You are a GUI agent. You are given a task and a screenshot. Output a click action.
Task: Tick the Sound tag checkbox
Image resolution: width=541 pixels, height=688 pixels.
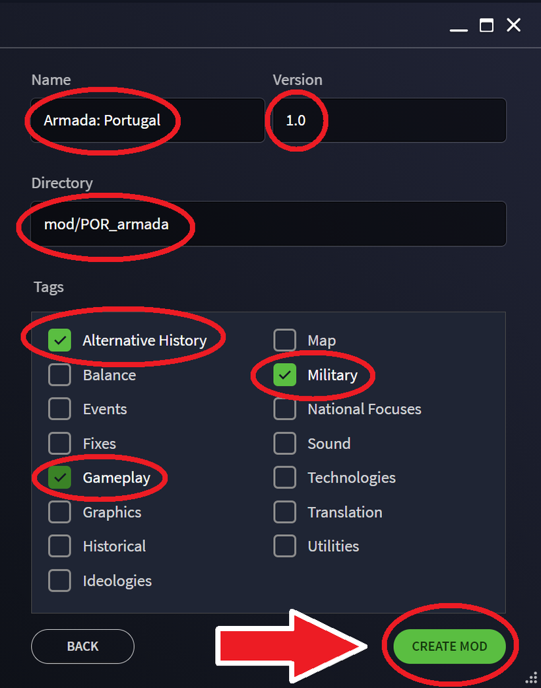pyautogui.click(x=285, y=443)
